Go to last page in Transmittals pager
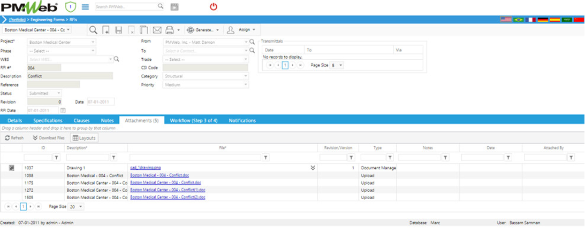The height and width of the screenshot is (228, 585). pyautogui.click(x=300, y=65)
